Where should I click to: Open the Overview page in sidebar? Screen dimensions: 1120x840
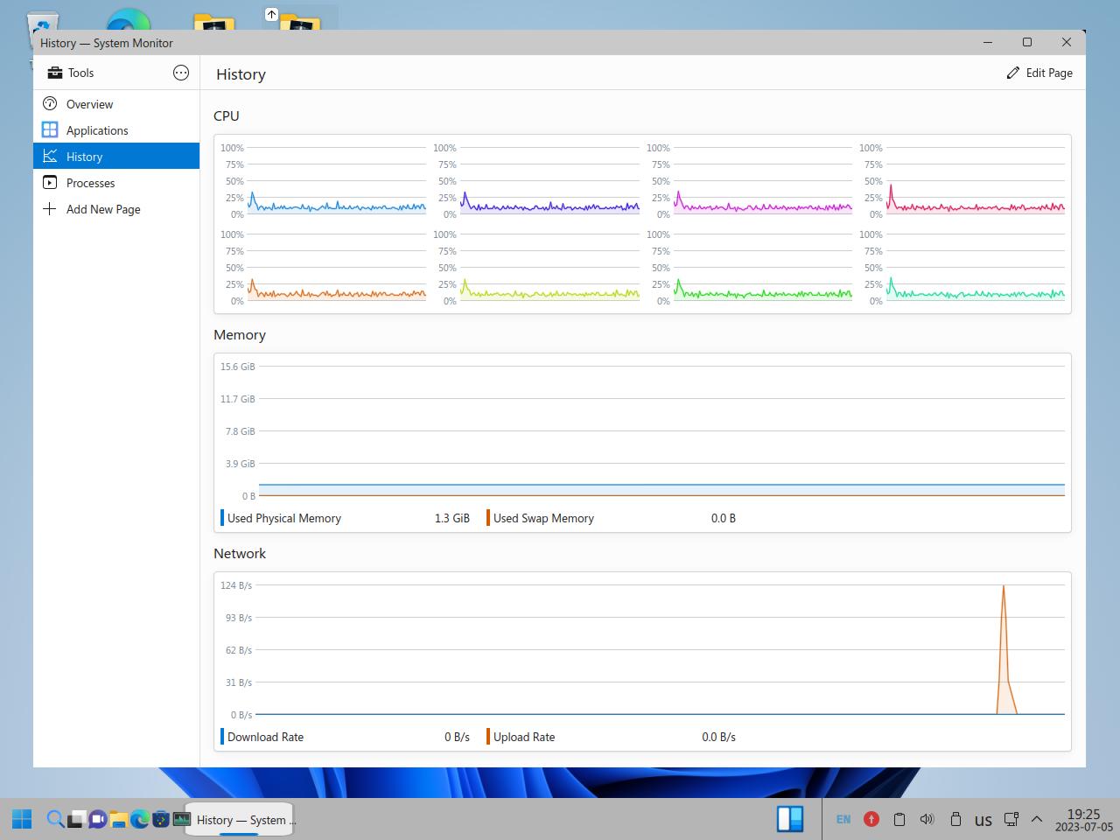click(89, 104)
